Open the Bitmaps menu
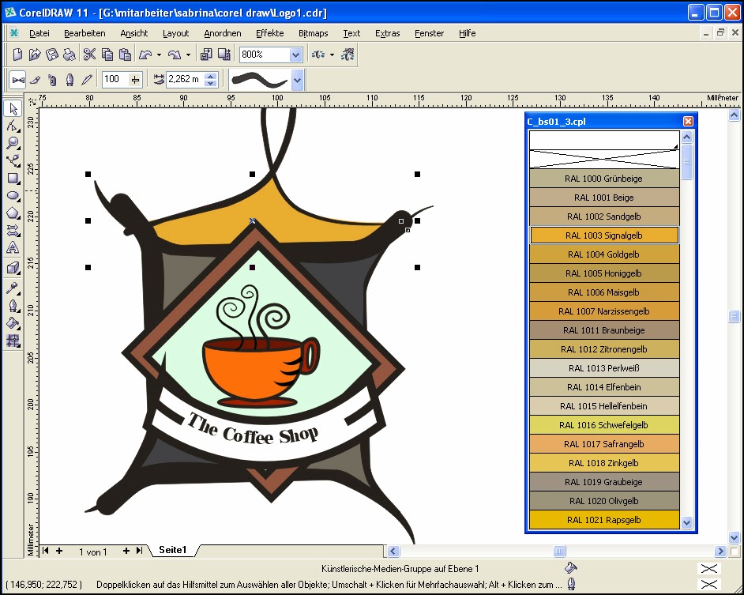This screenshot has width=744, height=595. [313, 33]
